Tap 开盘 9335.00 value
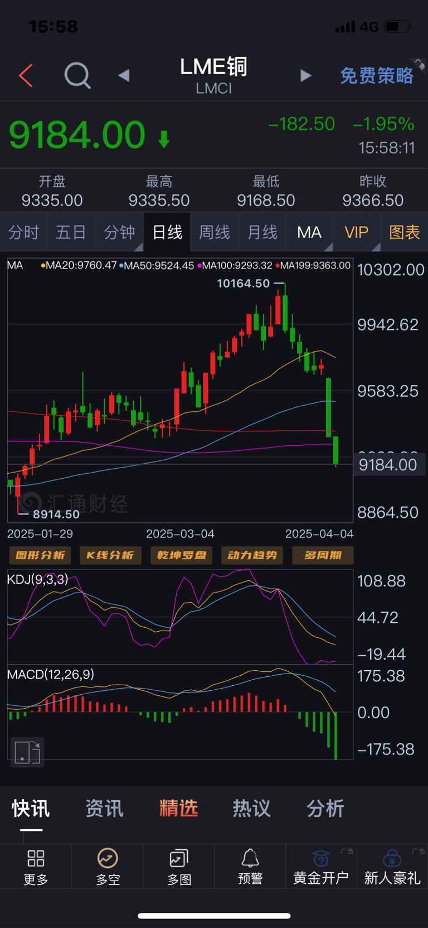 click(x=52, y=200)
